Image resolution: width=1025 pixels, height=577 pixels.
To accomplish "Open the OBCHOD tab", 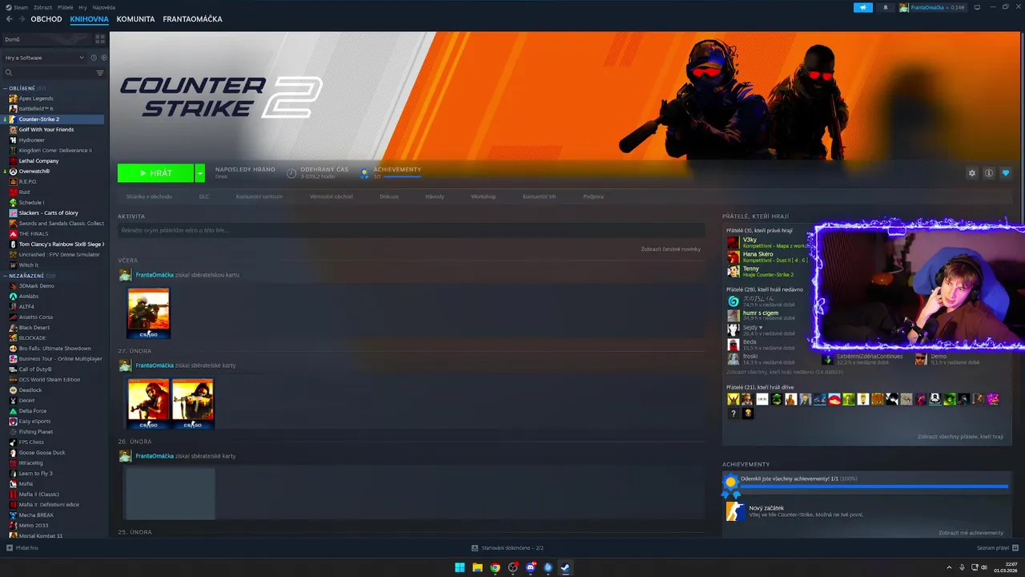I will click(x=46, y=18).
